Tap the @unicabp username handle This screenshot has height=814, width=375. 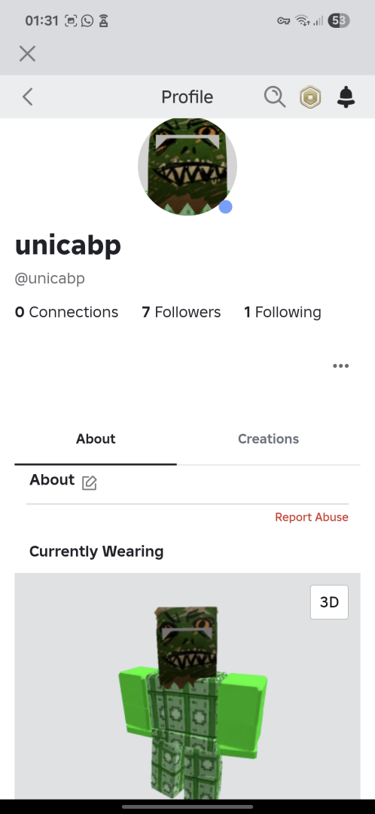tap(50, 278)
